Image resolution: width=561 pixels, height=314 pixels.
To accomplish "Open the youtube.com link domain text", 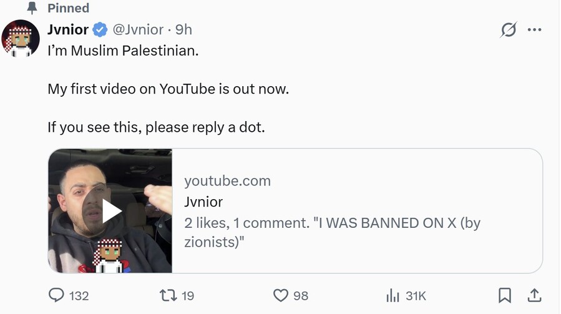I will [228, 181].
